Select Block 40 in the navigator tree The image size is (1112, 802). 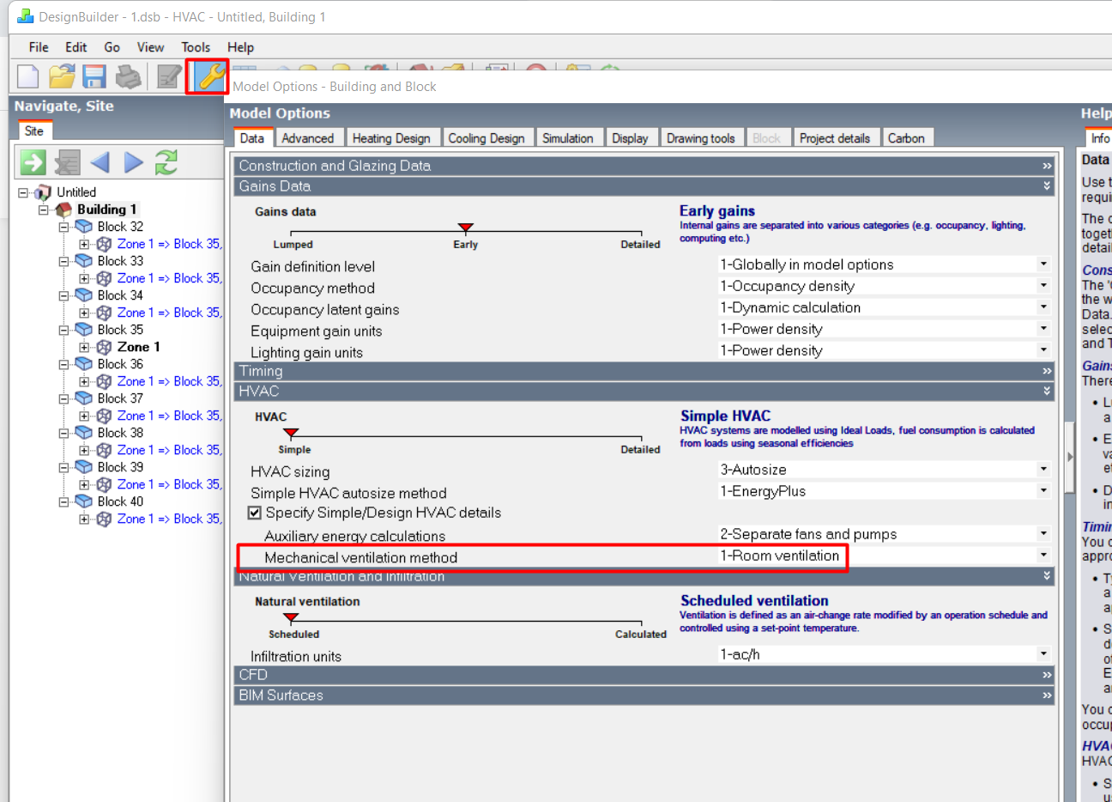pos(120,501)
